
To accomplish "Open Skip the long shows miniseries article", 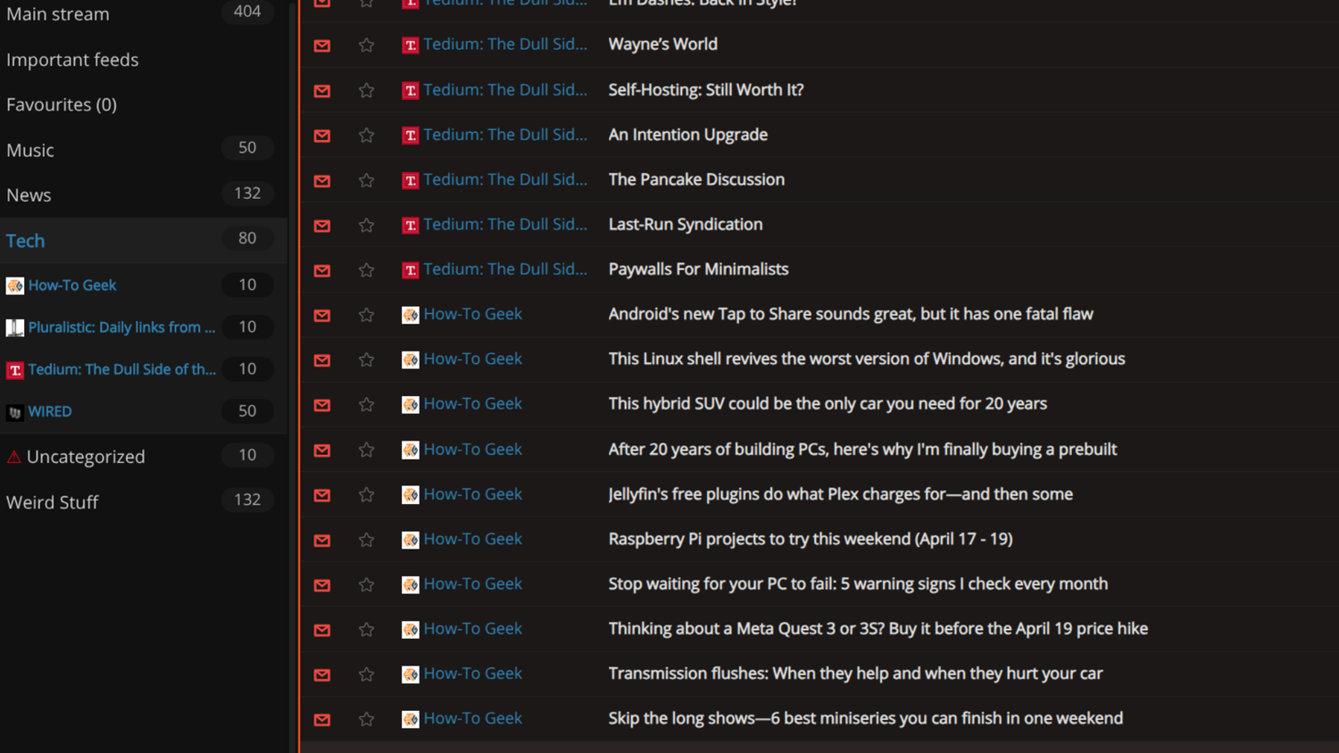I will [866, 718].
